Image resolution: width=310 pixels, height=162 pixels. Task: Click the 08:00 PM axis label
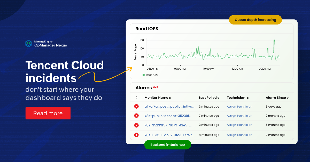[x=180, y=69]
